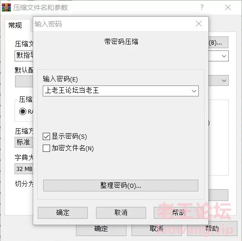Close the 压缩文件名和参数 window
Screen dimensions: 242x241
(228, 7)
